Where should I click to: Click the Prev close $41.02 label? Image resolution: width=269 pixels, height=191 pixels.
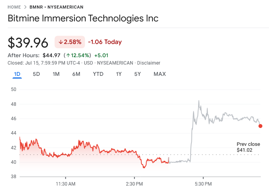coord(245,147)
